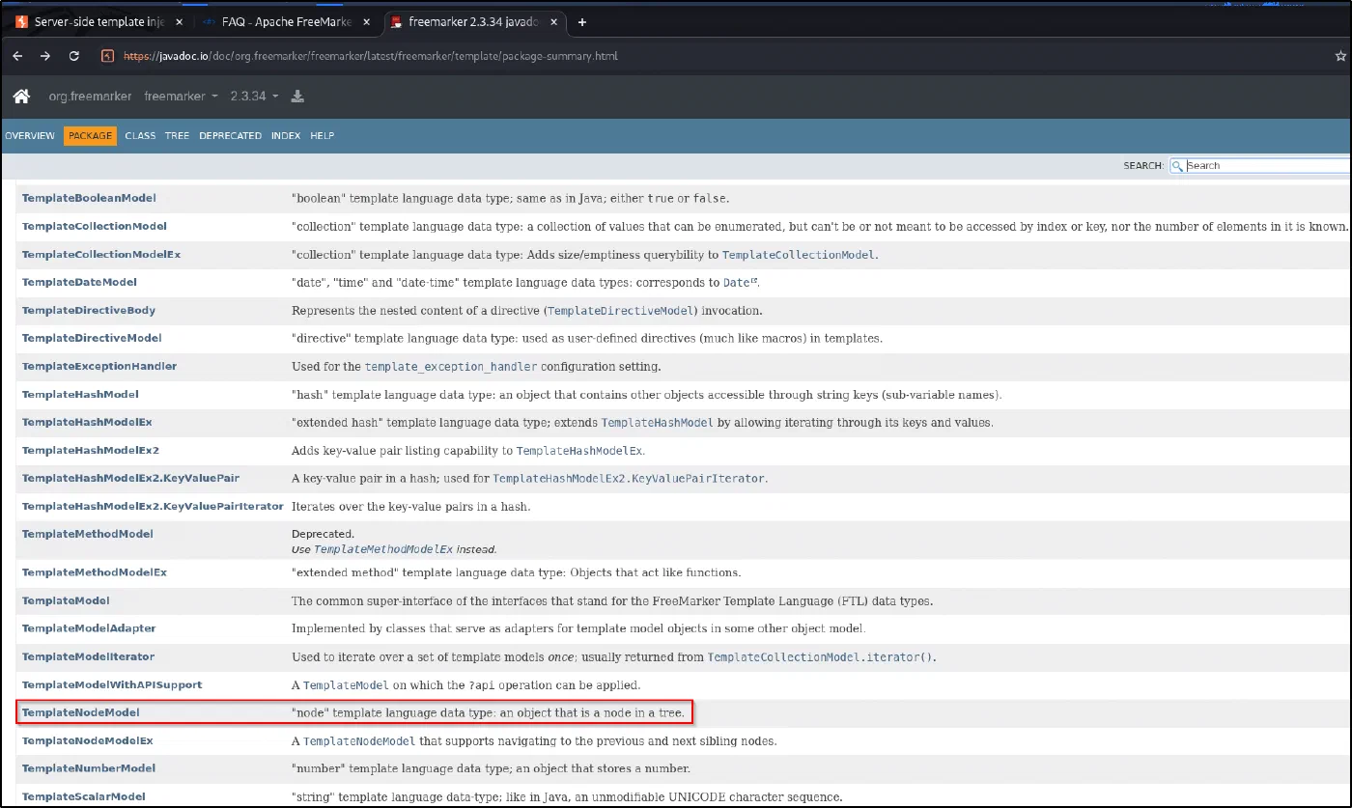Screen dimensions: 1352x808
Task: Open the TemplateNumberModel interface link
Action: click(89, 768)
